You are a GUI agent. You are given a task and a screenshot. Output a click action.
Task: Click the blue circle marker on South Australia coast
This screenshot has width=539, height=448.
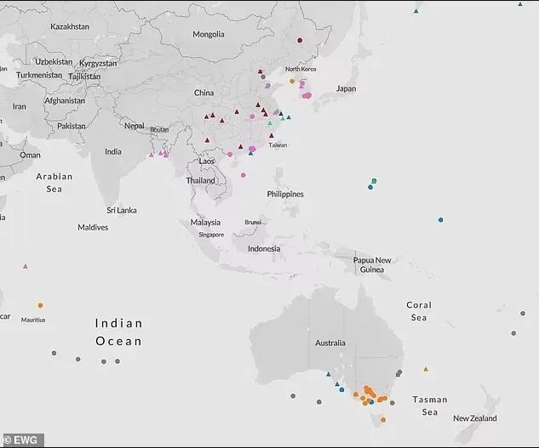tap(341, 389)
